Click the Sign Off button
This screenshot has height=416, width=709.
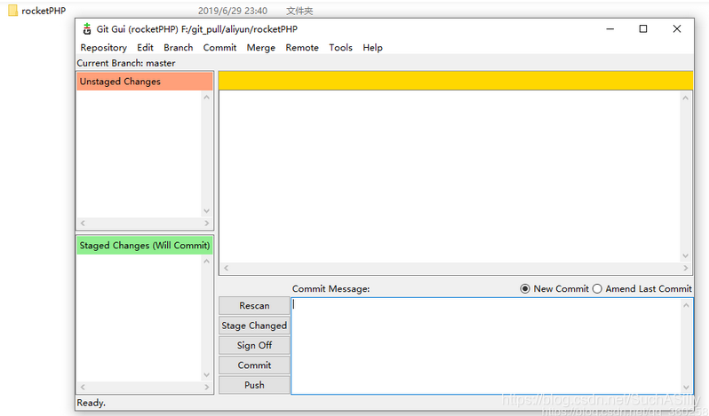click(254, 345)
